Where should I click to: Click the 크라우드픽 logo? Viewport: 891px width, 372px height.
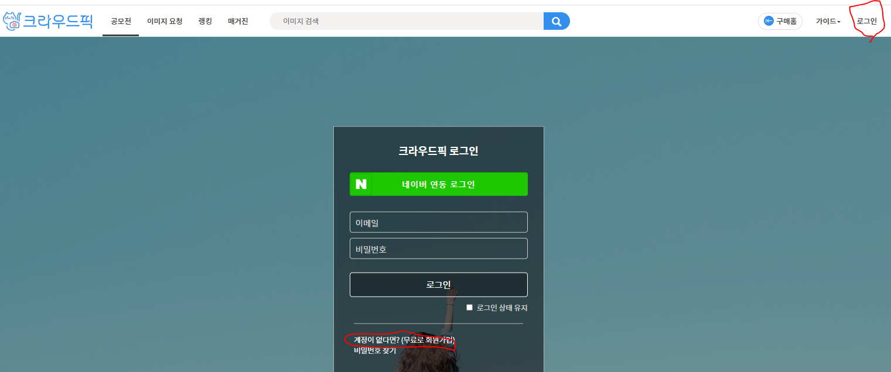[x=48, y=22]
